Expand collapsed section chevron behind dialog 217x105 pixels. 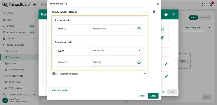coord(168,52)
